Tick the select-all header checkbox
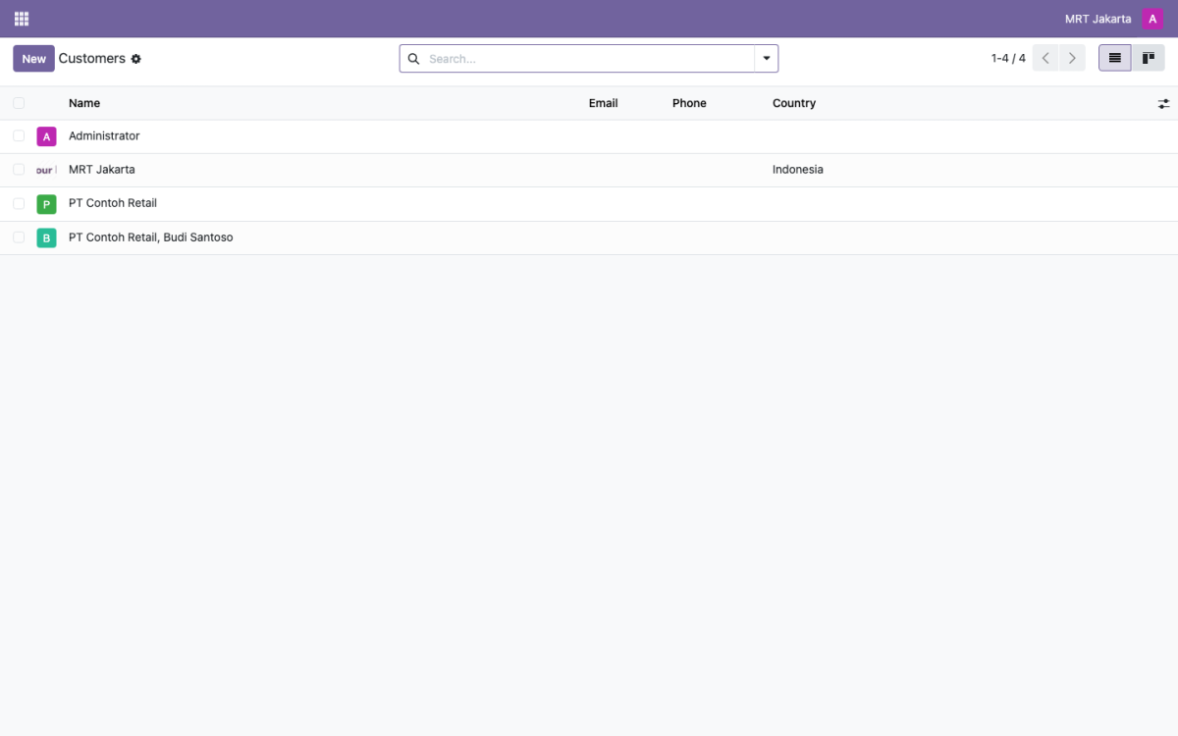Screen dimensions: 1178x736 (19, 103)
